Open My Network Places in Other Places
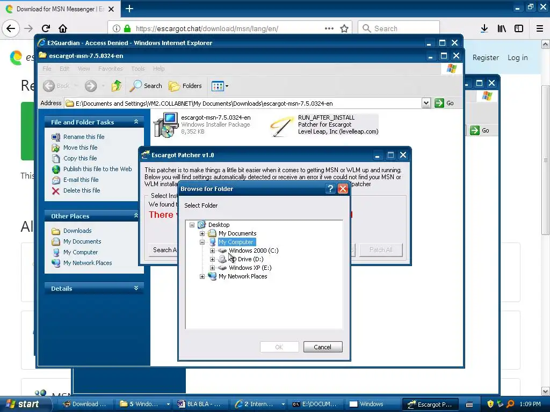Image resolution: width=550 pixels, height=412 pixels. coord(88,263)
